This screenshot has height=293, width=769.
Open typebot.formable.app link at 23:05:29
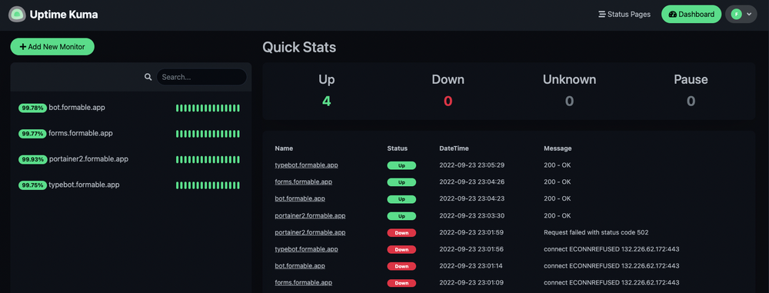[x=306, y=165]
